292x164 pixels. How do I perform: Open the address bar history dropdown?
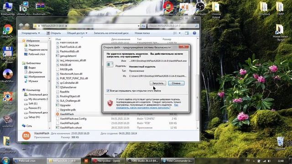pos(138,26)
